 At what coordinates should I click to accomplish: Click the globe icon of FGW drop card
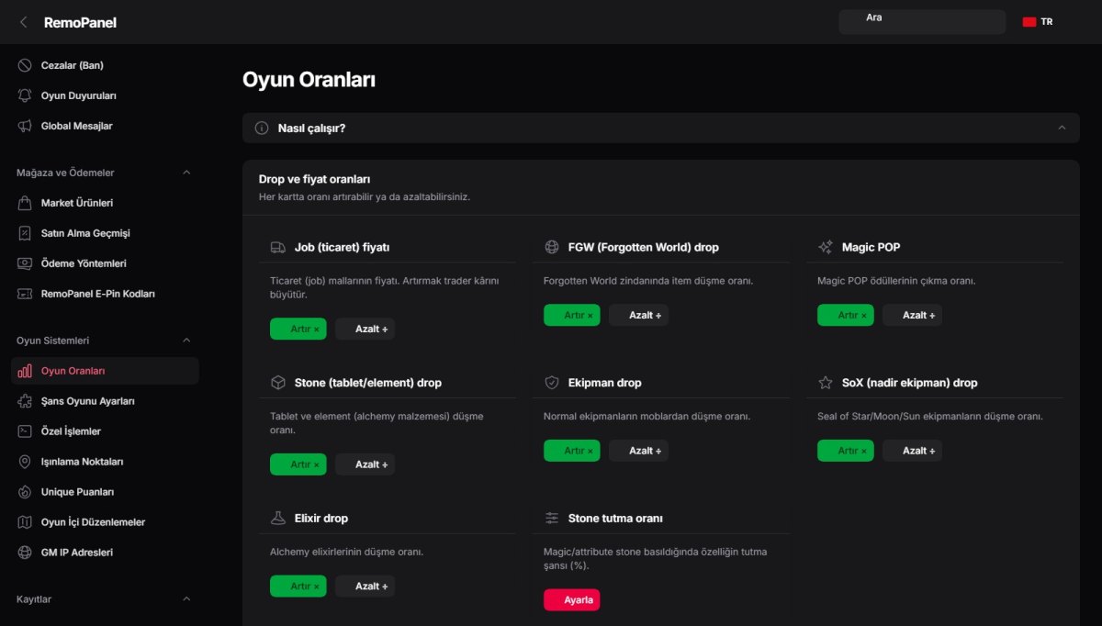(552, 247)
